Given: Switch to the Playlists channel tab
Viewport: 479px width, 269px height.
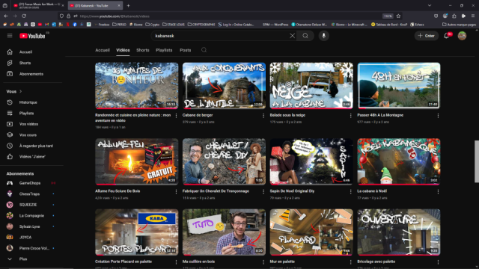Looking at the screenshot, I should 164,50.
